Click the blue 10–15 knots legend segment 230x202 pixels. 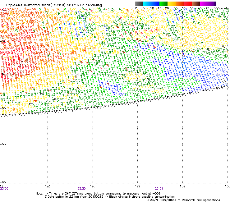click(x=155, y=4)
